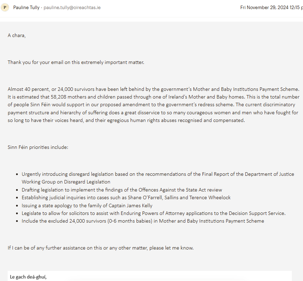
Task: Click the figure 58,208 in the paragraph
Action: pyautogui.click(x=60, y=97)
